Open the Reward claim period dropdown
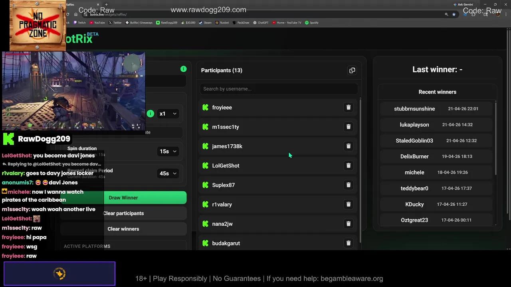The height and width of the screenshot is (287, 511). 168,173
